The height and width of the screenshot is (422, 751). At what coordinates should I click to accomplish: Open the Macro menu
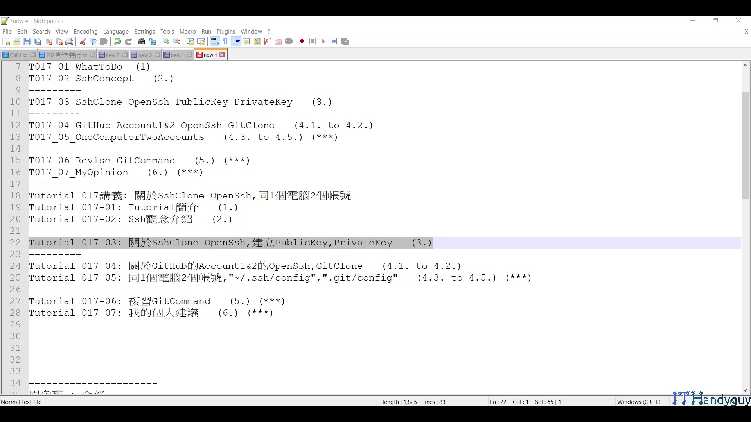point(187,32)
